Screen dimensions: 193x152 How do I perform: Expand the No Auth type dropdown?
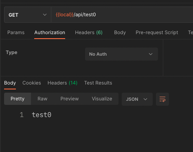[121, 54]
